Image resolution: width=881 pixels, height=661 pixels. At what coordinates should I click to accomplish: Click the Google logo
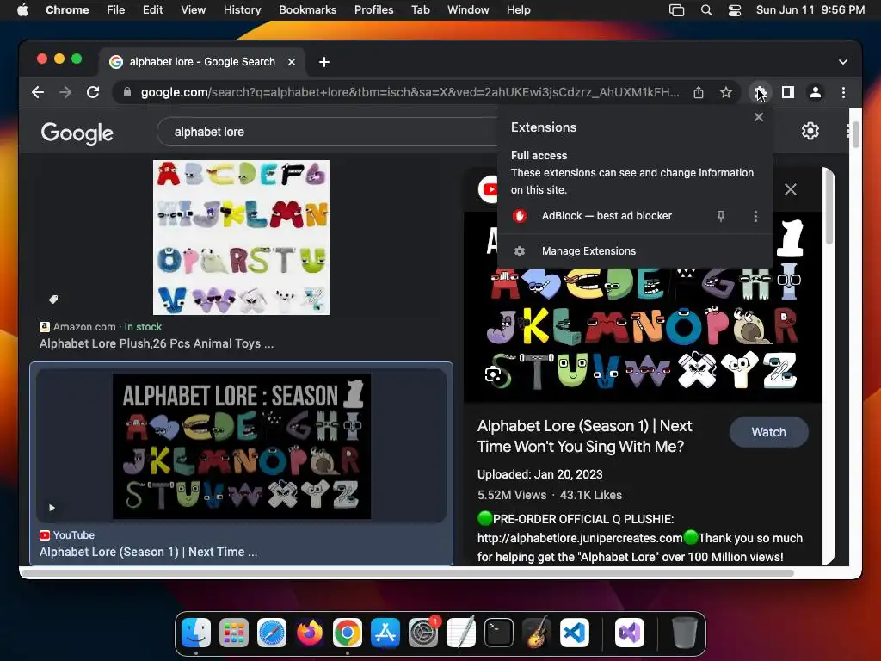[77, 133]
